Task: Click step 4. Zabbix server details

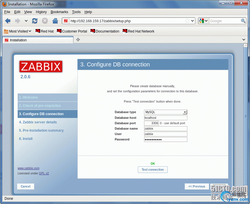Action: click(38, 122)
